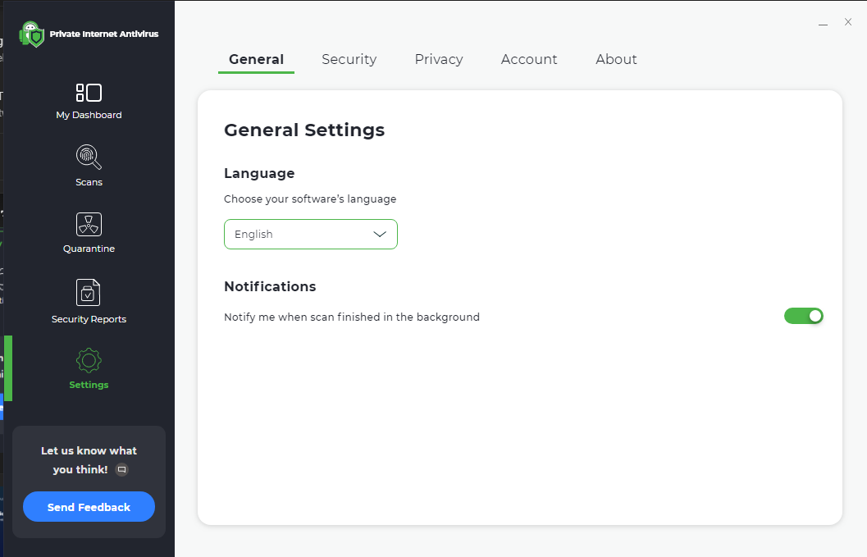The width and height of the screenshot is (867, 557).
Task: Close the antivirus window
Action: click(x=848, y=22)
